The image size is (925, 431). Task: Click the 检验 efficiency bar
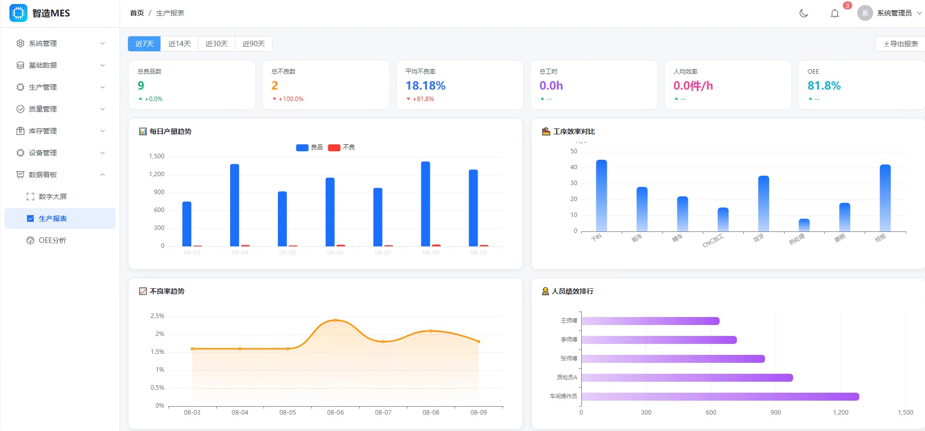point(885,198)
